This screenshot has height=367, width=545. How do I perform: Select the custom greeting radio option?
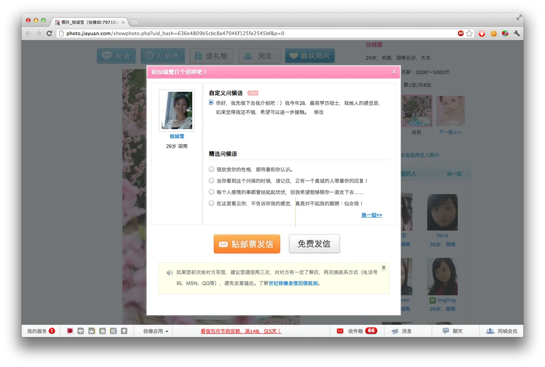tap(211, 102)
